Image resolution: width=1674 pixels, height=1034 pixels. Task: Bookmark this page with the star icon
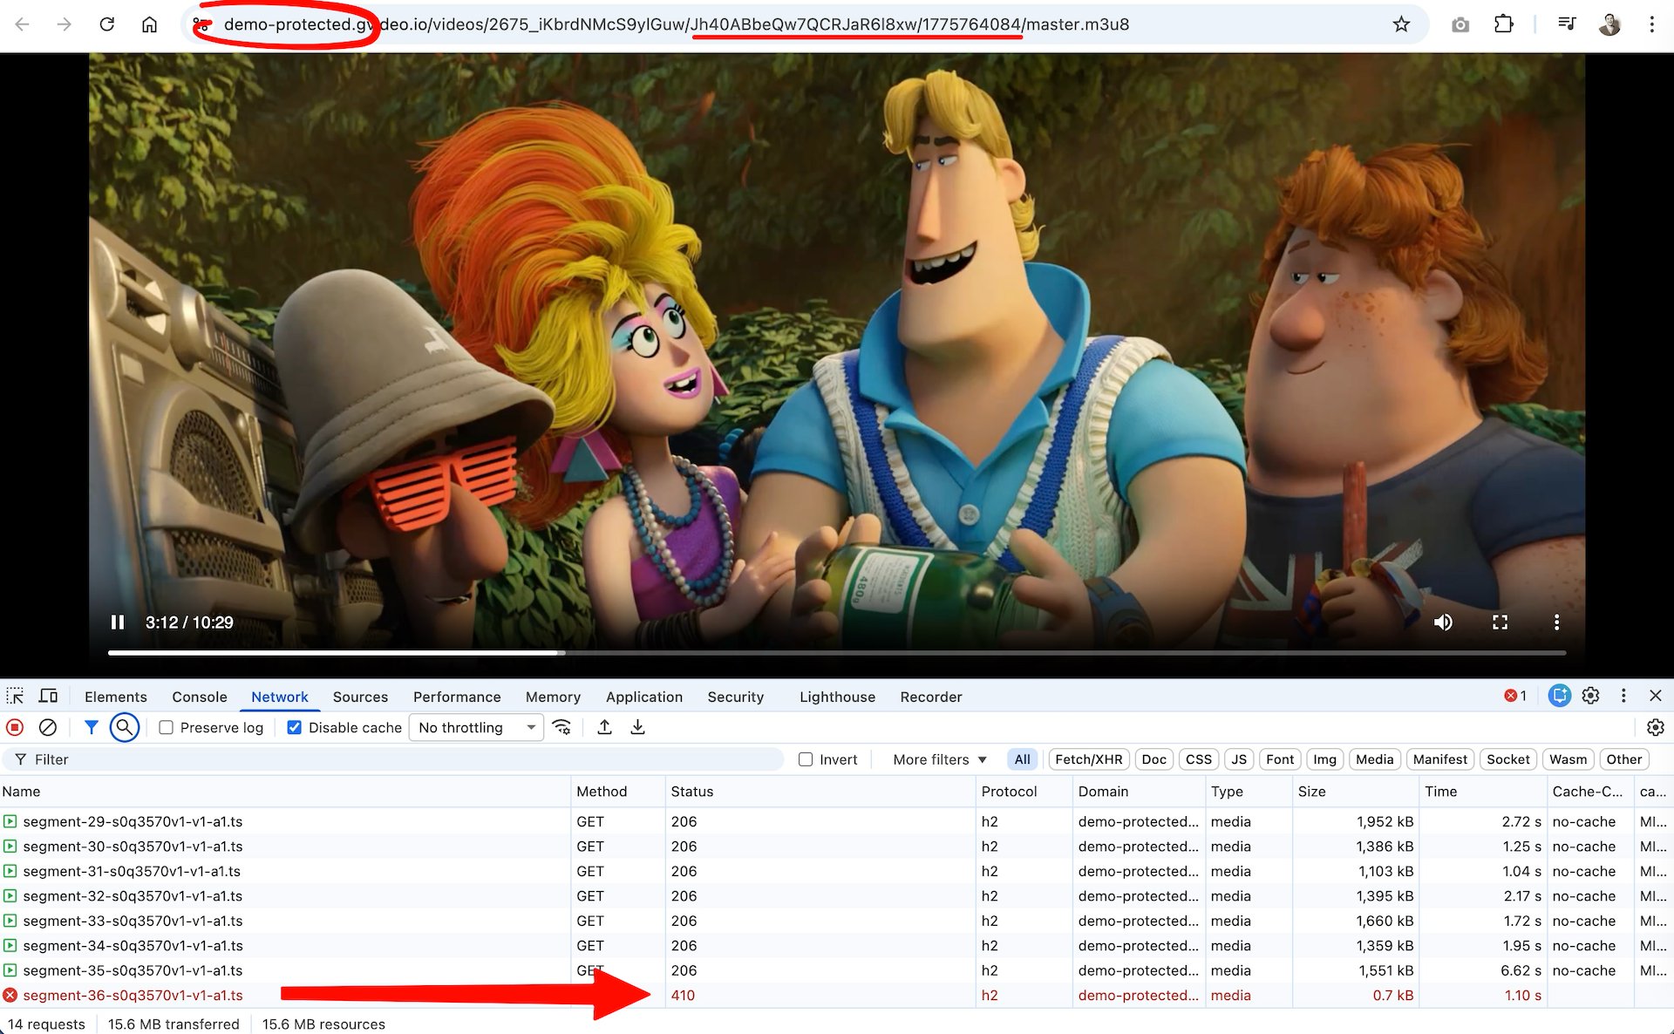(1401, 24)
